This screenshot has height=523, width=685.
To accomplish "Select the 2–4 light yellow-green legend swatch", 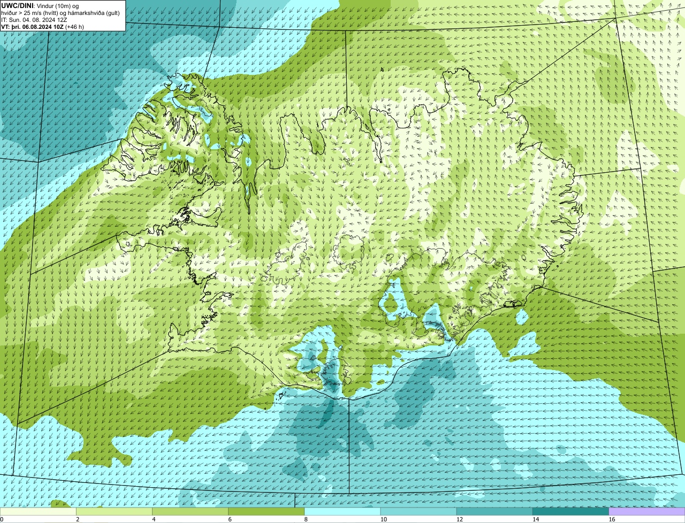I will click(114, 512).
